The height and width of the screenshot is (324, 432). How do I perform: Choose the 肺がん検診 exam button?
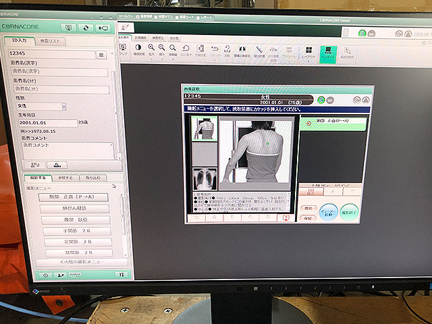pos(74,209)
